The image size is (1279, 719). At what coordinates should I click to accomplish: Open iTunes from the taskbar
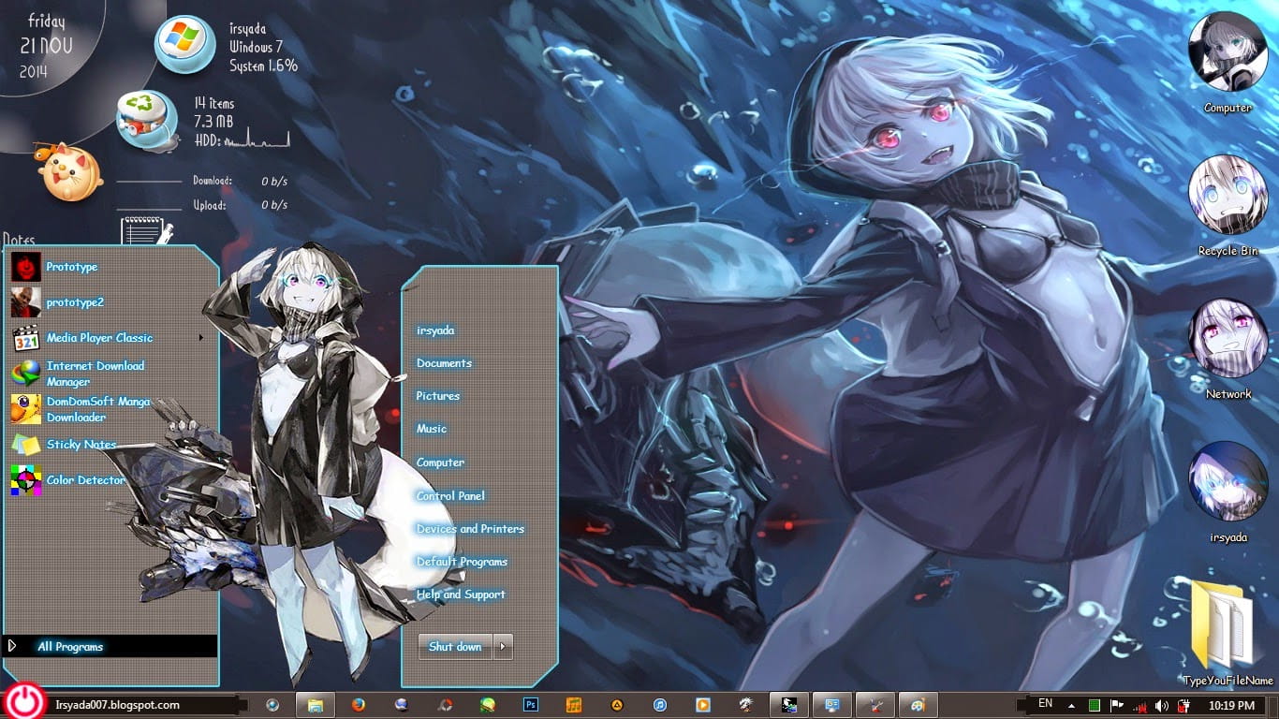657,704
